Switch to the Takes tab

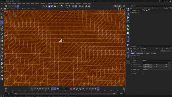pos(139,6)
